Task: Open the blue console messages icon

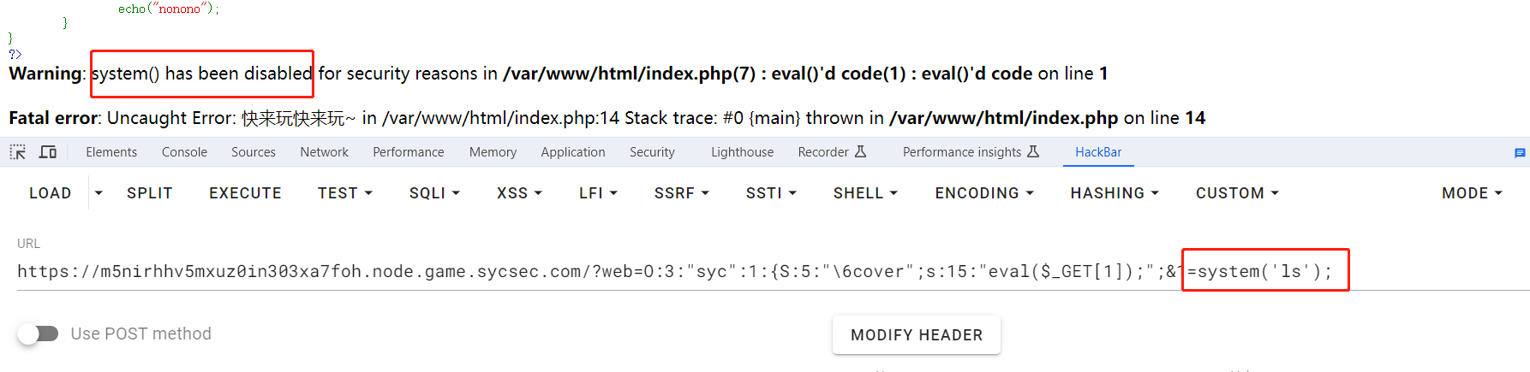Action: (1520, 153)
